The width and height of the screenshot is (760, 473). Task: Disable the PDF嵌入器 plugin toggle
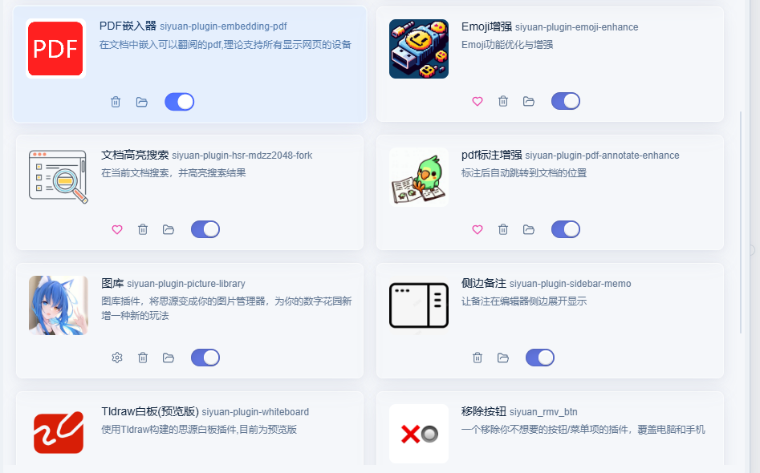point(179,102)
